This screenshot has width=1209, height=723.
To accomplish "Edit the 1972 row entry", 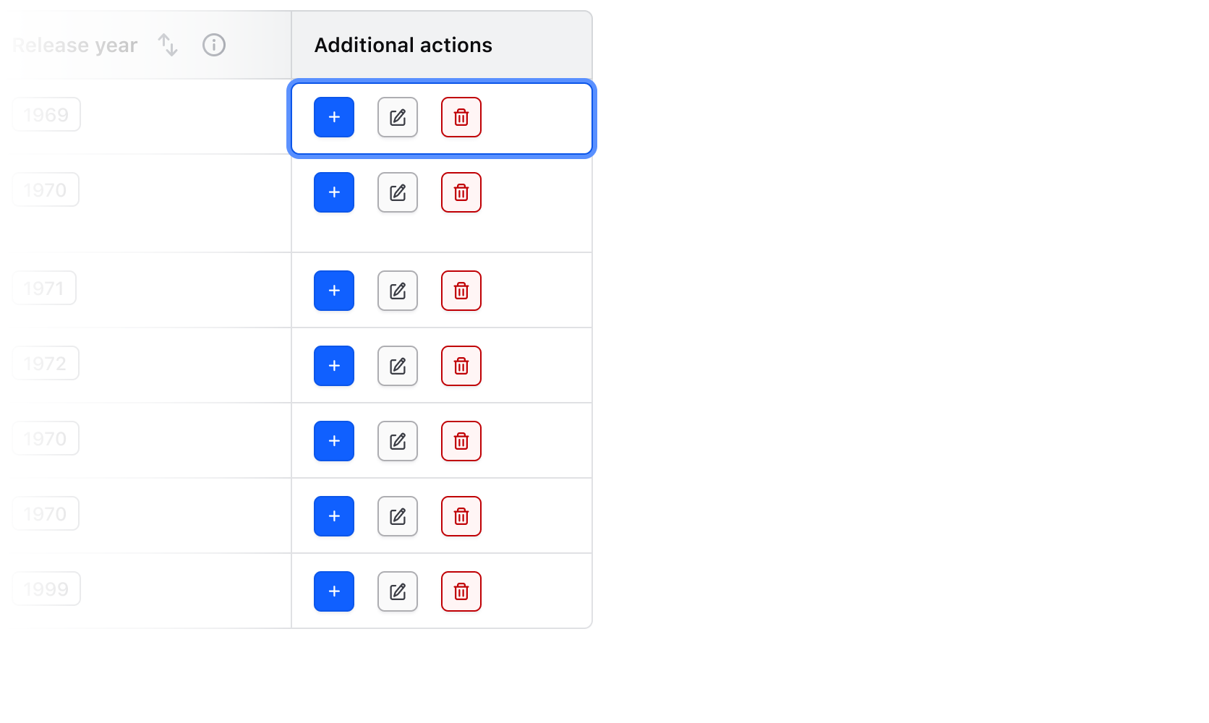I will 398,366.
